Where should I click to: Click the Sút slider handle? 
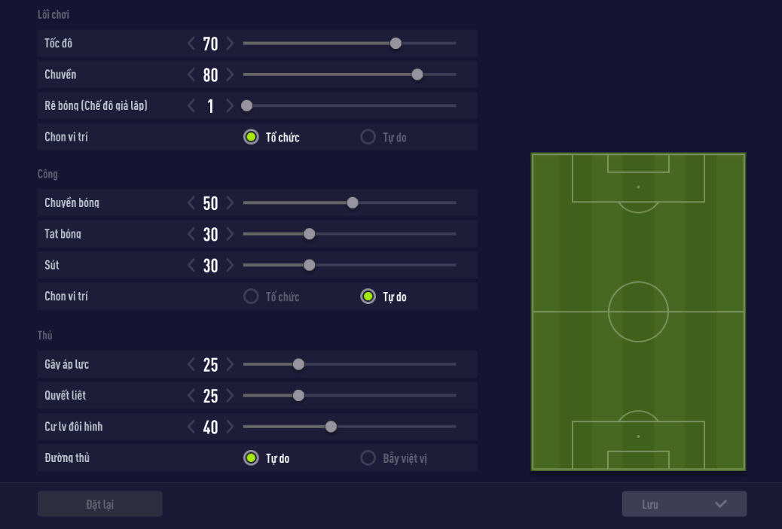[x=309, y=266]
